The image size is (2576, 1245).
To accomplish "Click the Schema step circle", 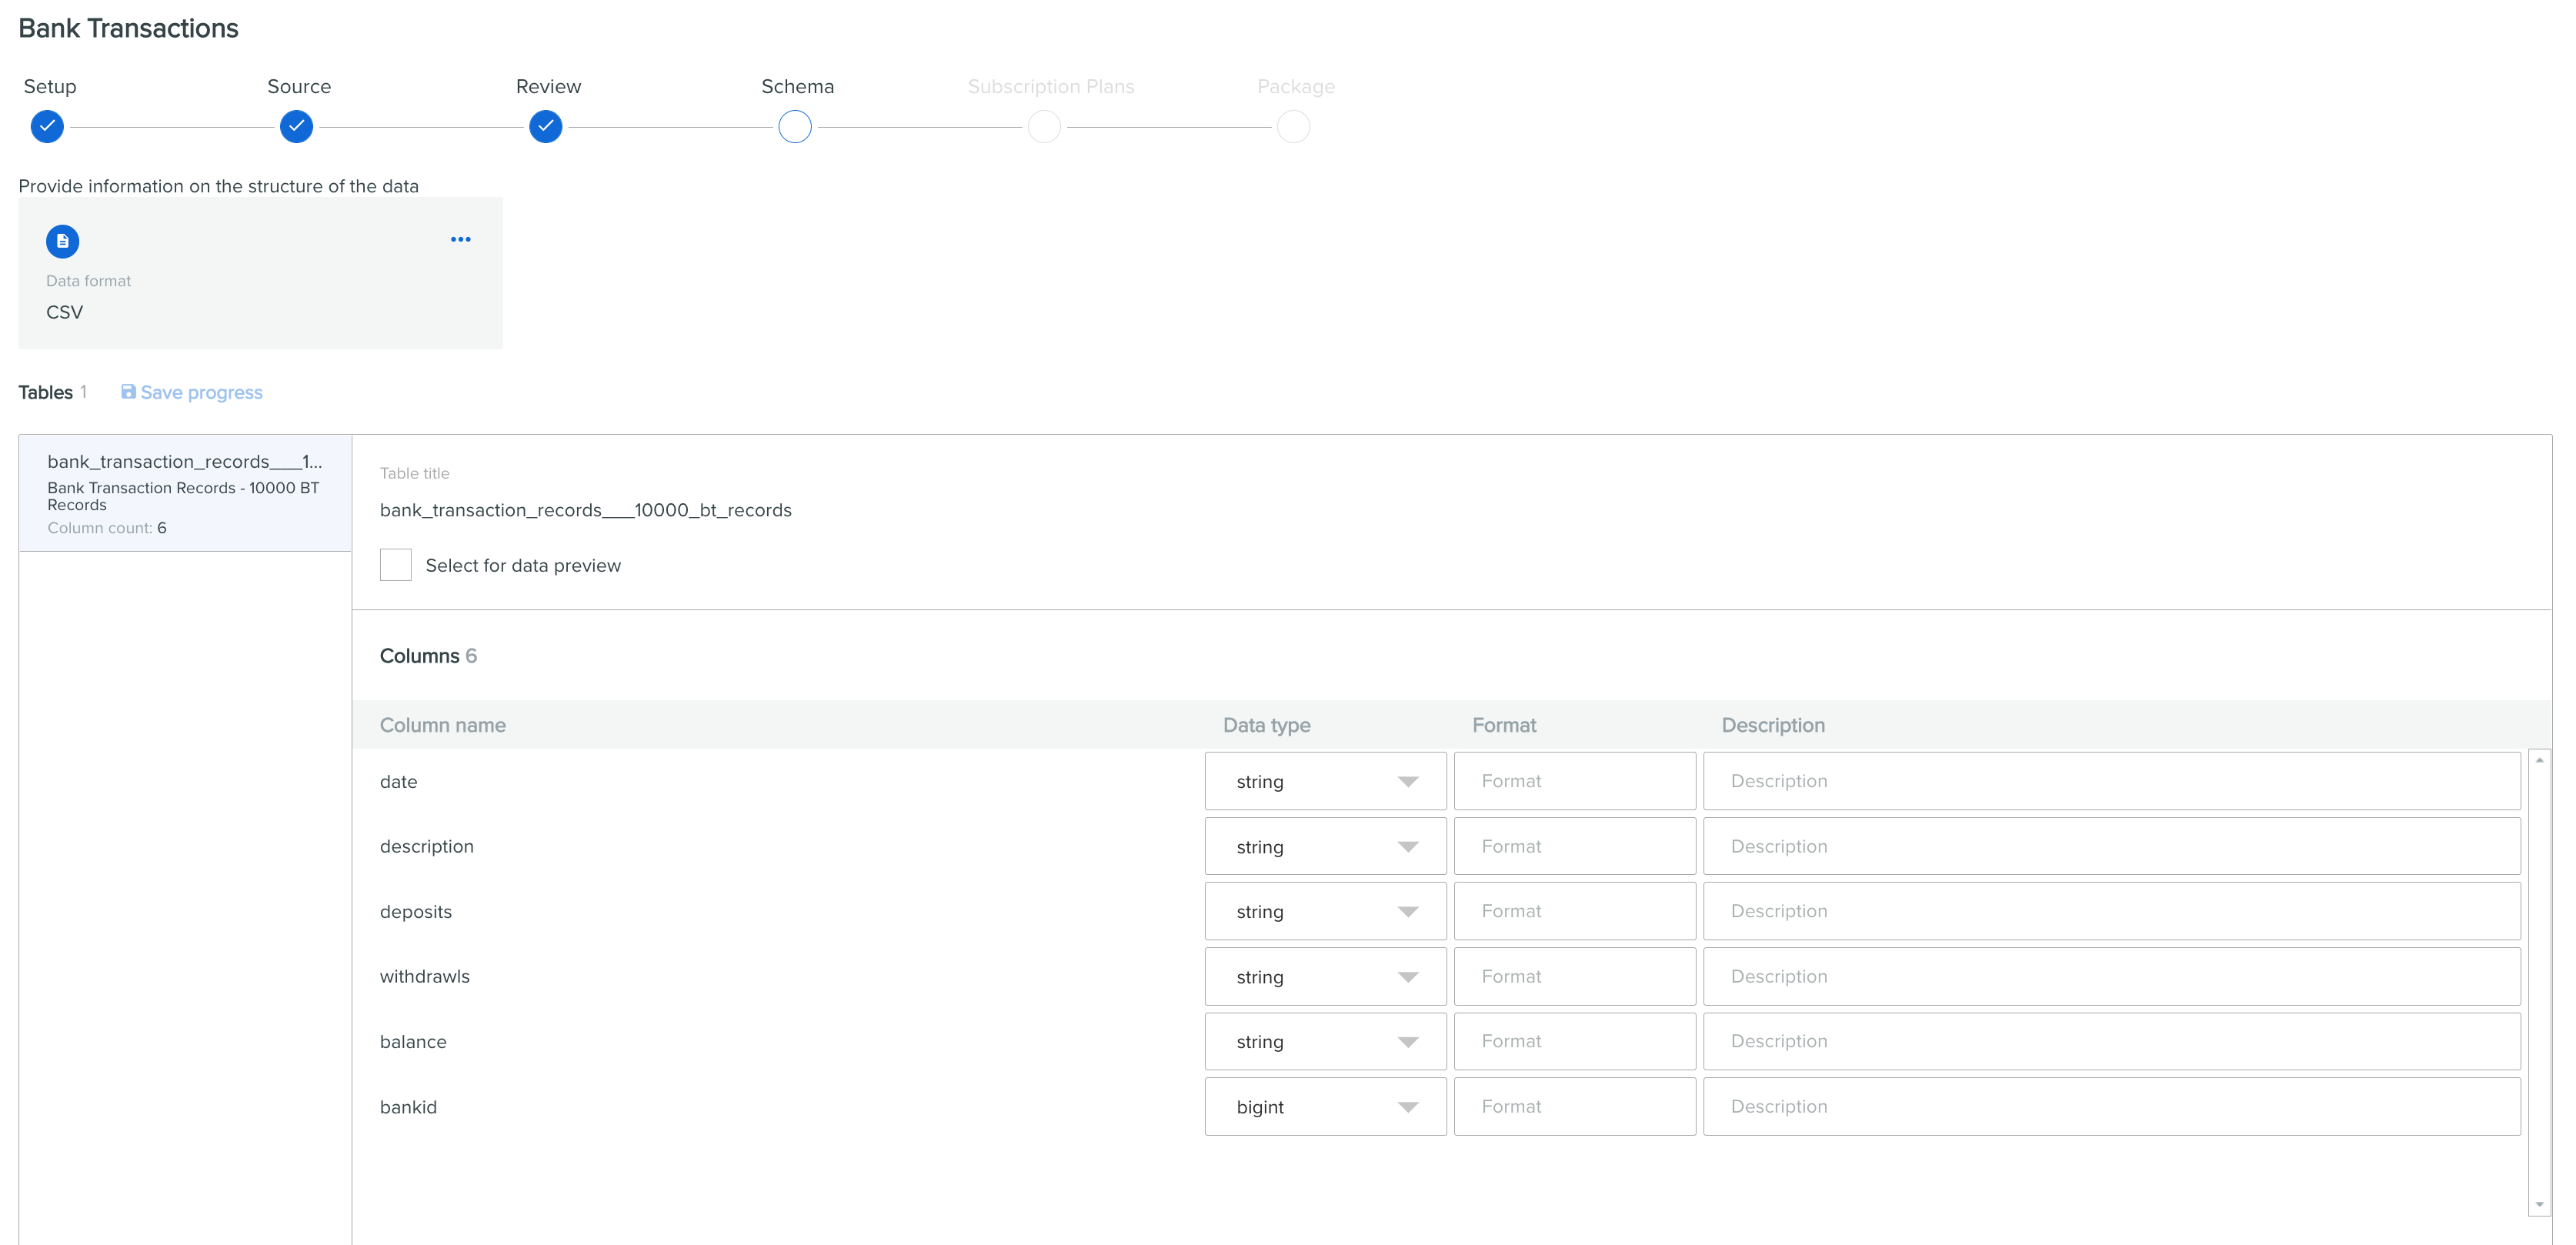I will click(x=795, y=127).
